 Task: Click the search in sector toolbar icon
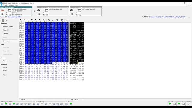(57, 20)
